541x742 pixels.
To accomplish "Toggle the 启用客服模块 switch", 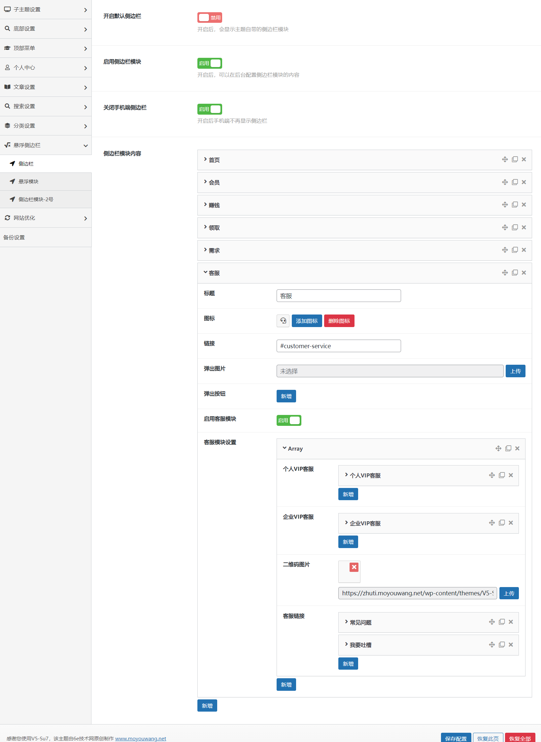I will [289, 420].
